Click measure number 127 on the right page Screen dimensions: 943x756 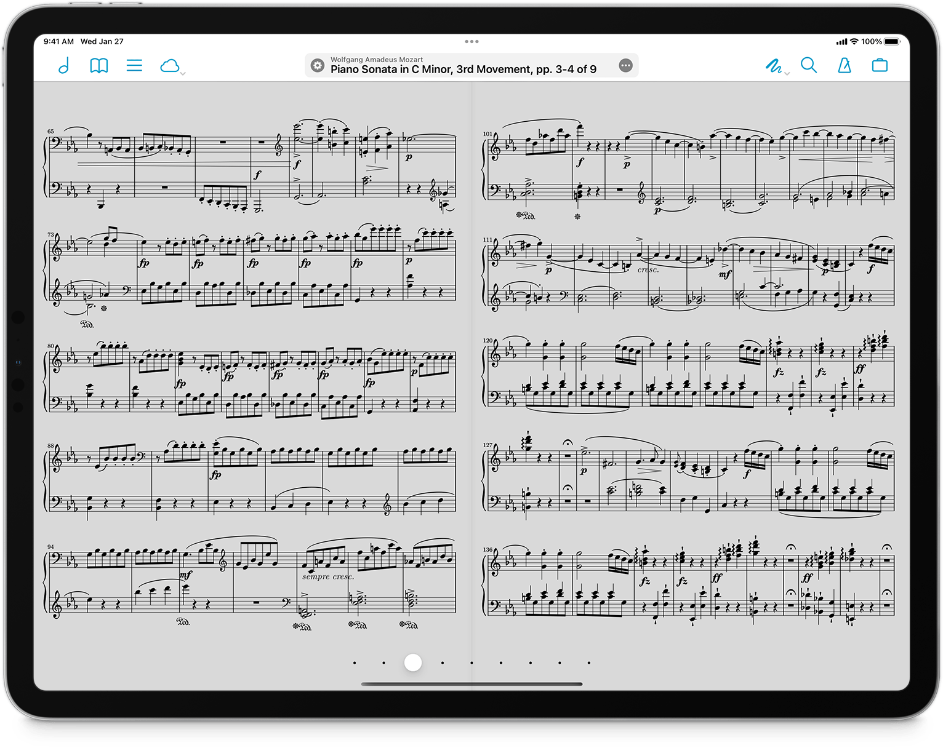488,445
